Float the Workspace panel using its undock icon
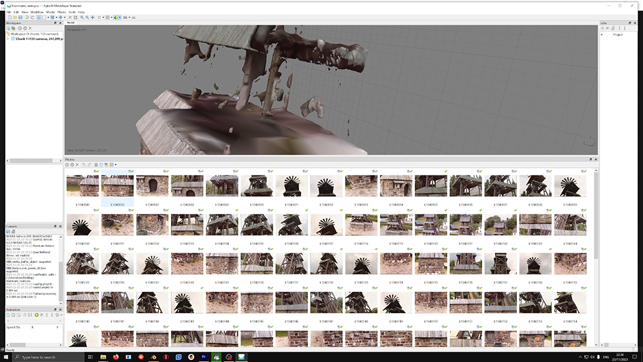 [x=55, y=23]
